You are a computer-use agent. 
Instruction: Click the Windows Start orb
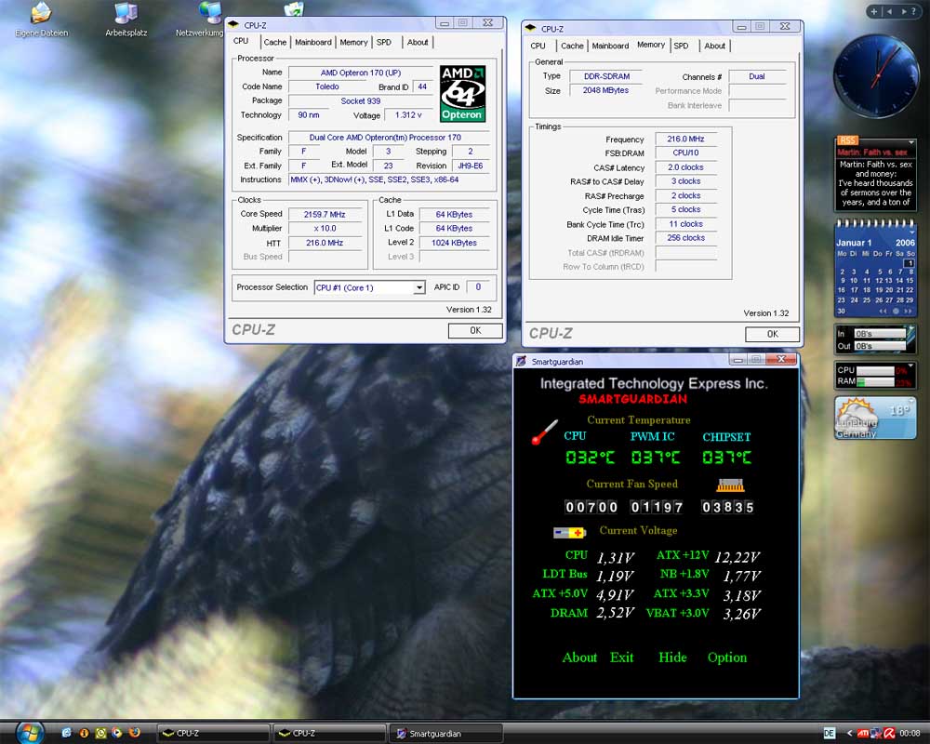[x=30, y=733]
